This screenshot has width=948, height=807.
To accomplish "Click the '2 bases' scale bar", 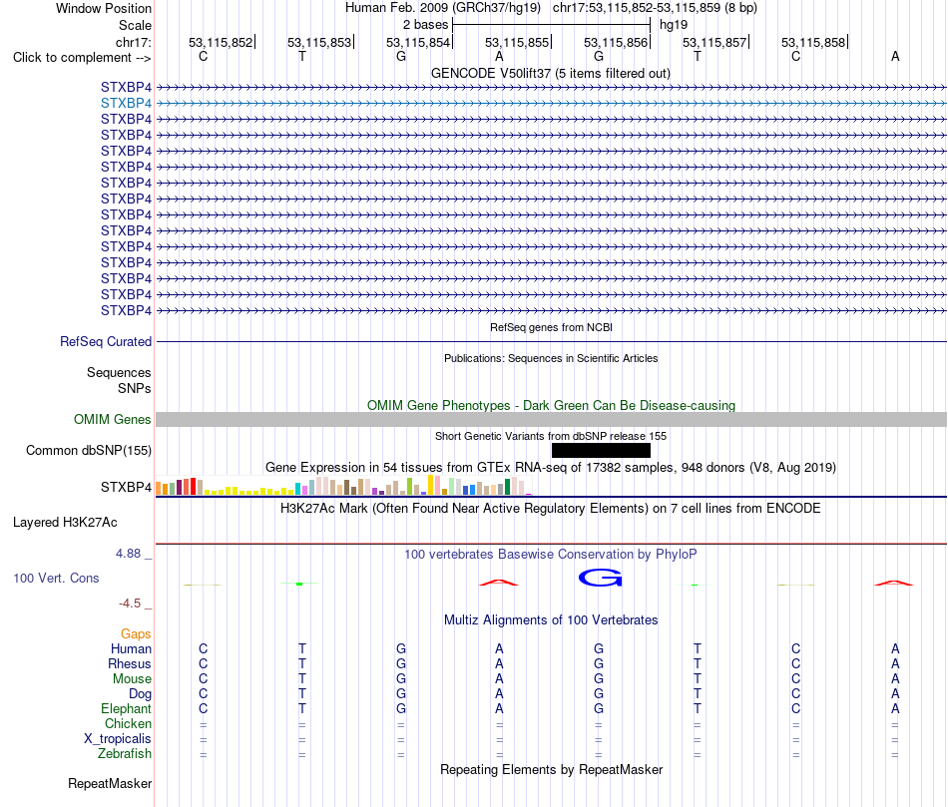I will [x=552, y=25].
